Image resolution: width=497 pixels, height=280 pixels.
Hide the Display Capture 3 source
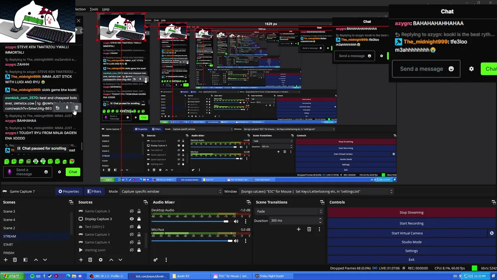coord(132,219)
